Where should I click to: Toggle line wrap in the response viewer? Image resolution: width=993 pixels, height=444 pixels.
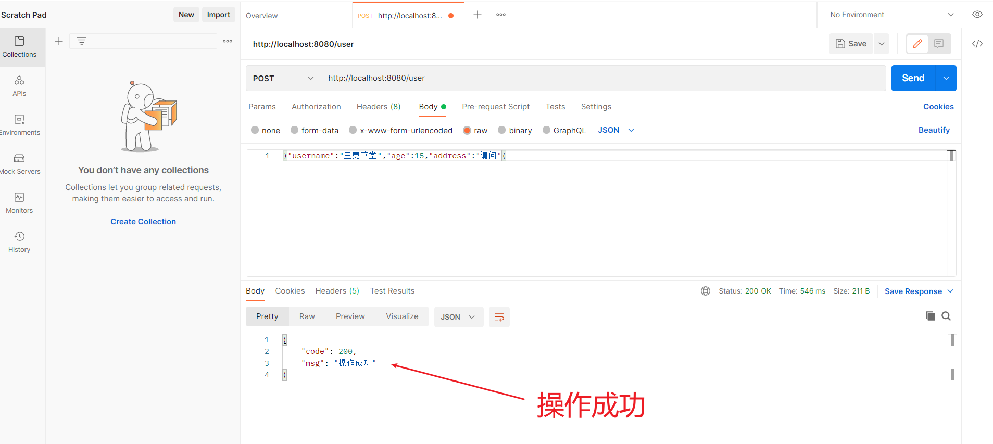[499, 317]
